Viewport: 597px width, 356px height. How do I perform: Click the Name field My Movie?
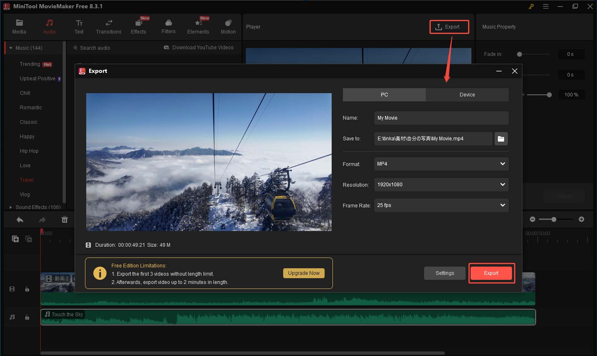tap(441, 118)
